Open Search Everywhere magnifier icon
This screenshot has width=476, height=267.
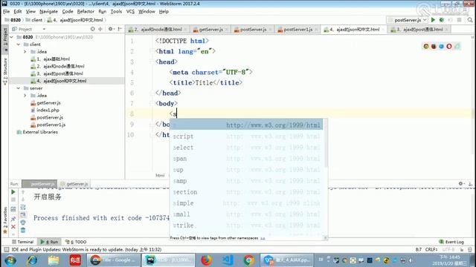(470, 20)
